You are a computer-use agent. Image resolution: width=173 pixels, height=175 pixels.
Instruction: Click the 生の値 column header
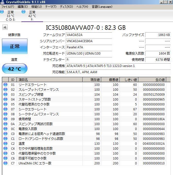pyautogui.click(x=152, y=80)
